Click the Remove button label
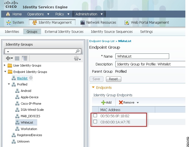Image resolution: width=189 pixels, height=147 pixels. click(129, 102)
